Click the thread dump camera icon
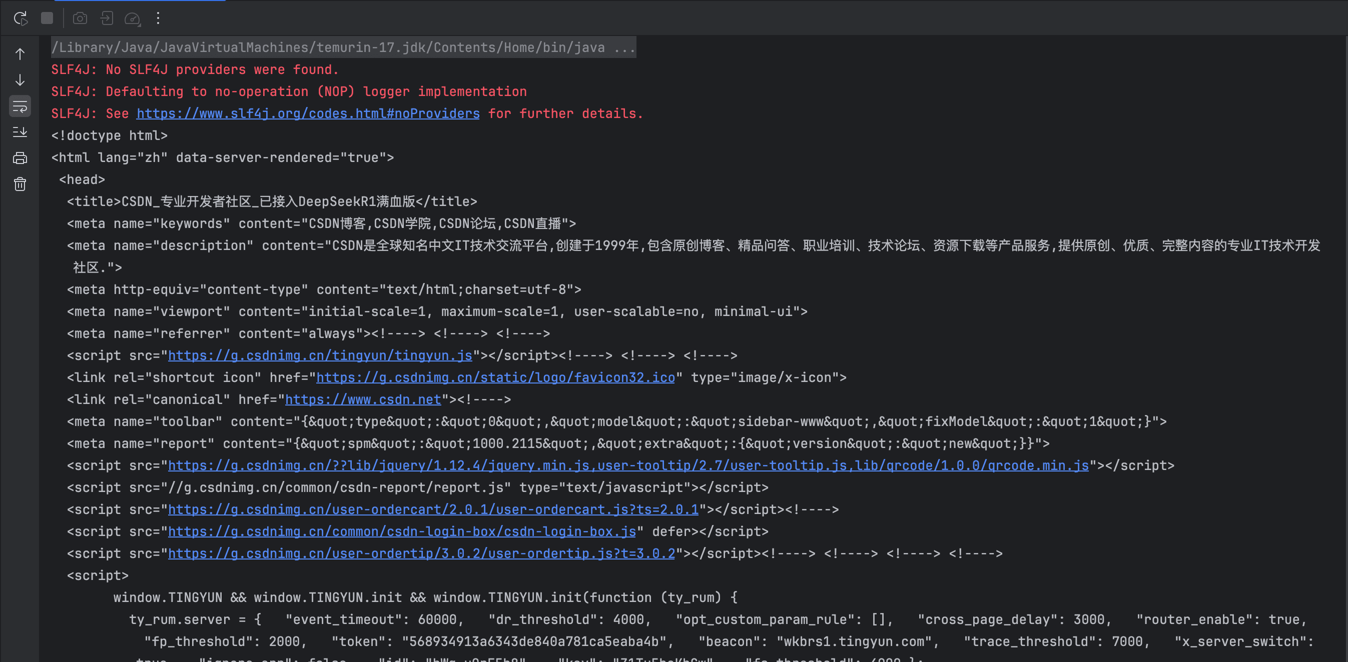 [x=80, y=18]
